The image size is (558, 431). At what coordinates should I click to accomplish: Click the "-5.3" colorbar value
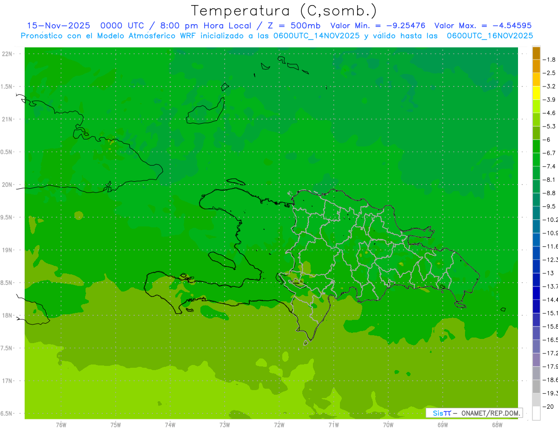click(x=550, y=126)
